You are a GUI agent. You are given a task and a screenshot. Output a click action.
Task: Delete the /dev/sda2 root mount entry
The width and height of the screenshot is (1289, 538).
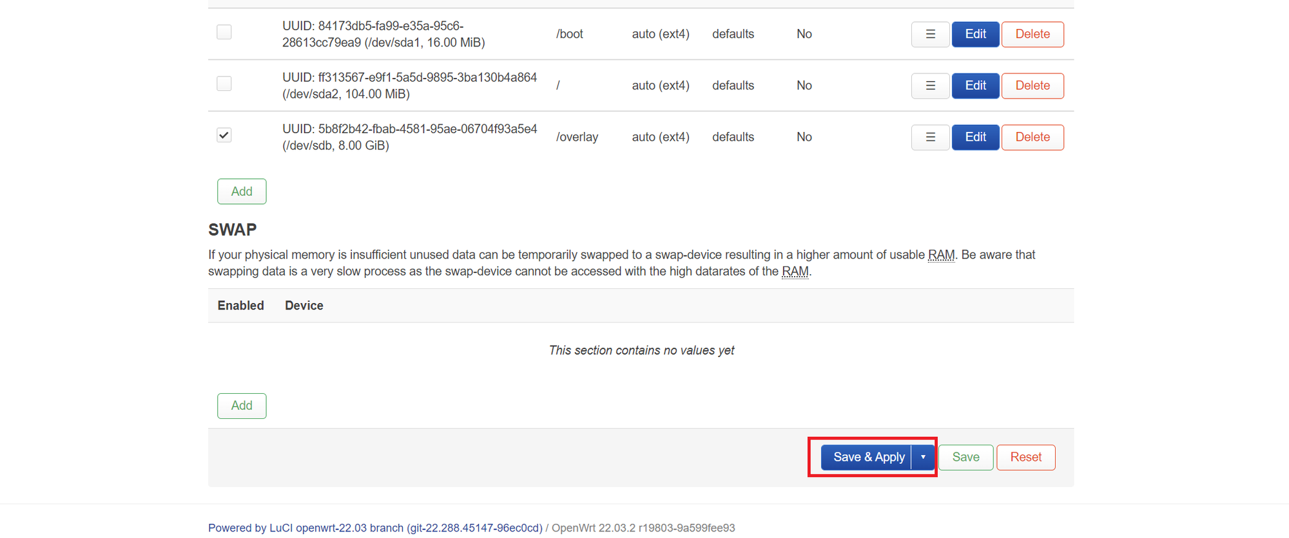(1032, 86)
